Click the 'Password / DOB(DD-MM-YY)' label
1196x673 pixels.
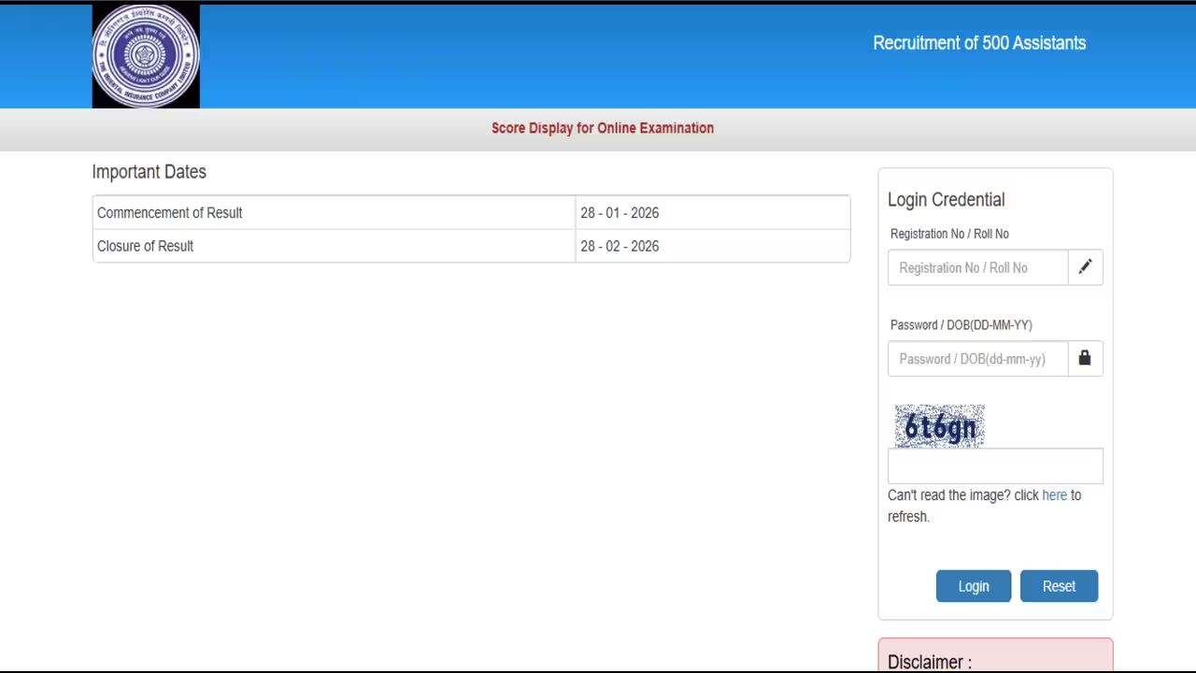tap(961, 325)
